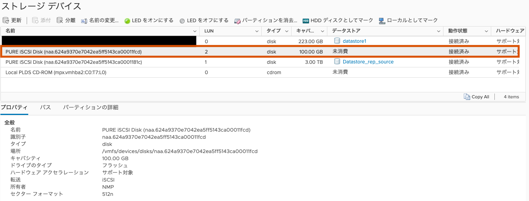529x201 pixels.
Task: Click the refresh (更新) icon
Action: point(6,20)
